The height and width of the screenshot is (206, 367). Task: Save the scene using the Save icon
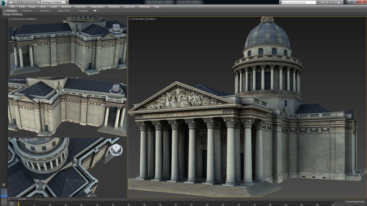point(20,2)
